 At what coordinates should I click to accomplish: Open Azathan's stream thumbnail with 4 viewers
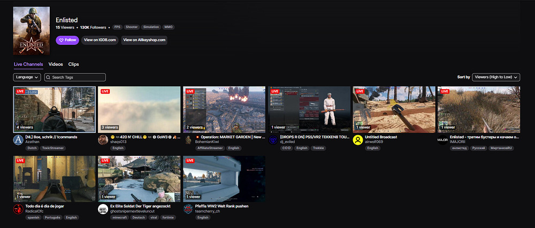54,109
